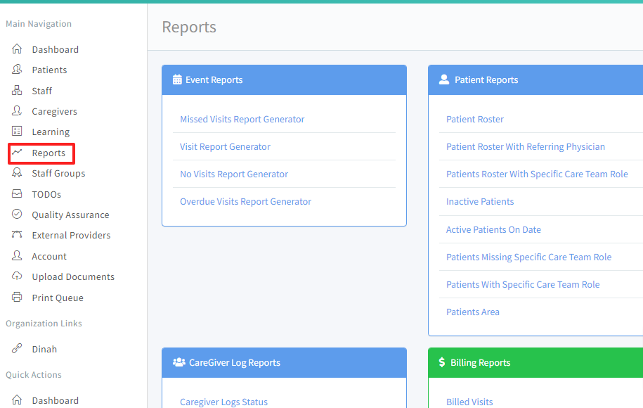The width and height of the screenshot is (643, 408).
Task: Click the Dinah link chain icon
Action: [x=17, y=349]
